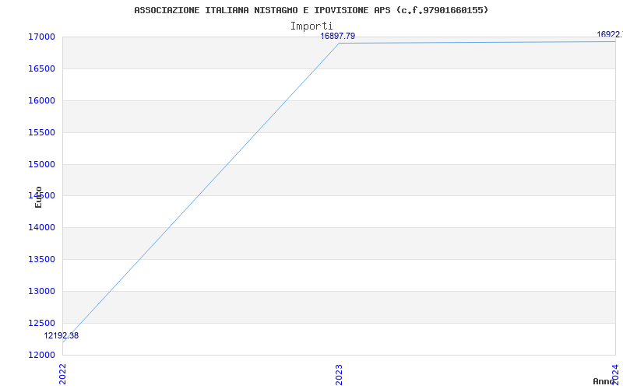Screen dimensions: 623x389
Task: Click the Euro y-axis title
Action: [x=38, y=197]
